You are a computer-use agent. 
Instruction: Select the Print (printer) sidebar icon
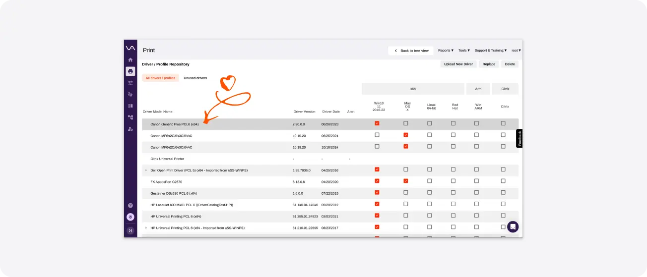click(130, 71)
